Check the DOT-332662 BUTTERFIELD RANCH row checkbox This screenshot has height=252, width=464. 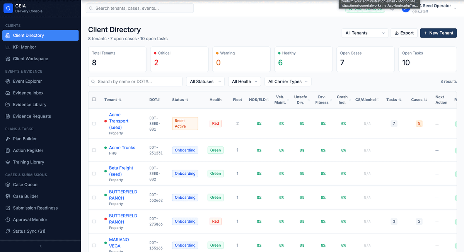tap(94, 198)
